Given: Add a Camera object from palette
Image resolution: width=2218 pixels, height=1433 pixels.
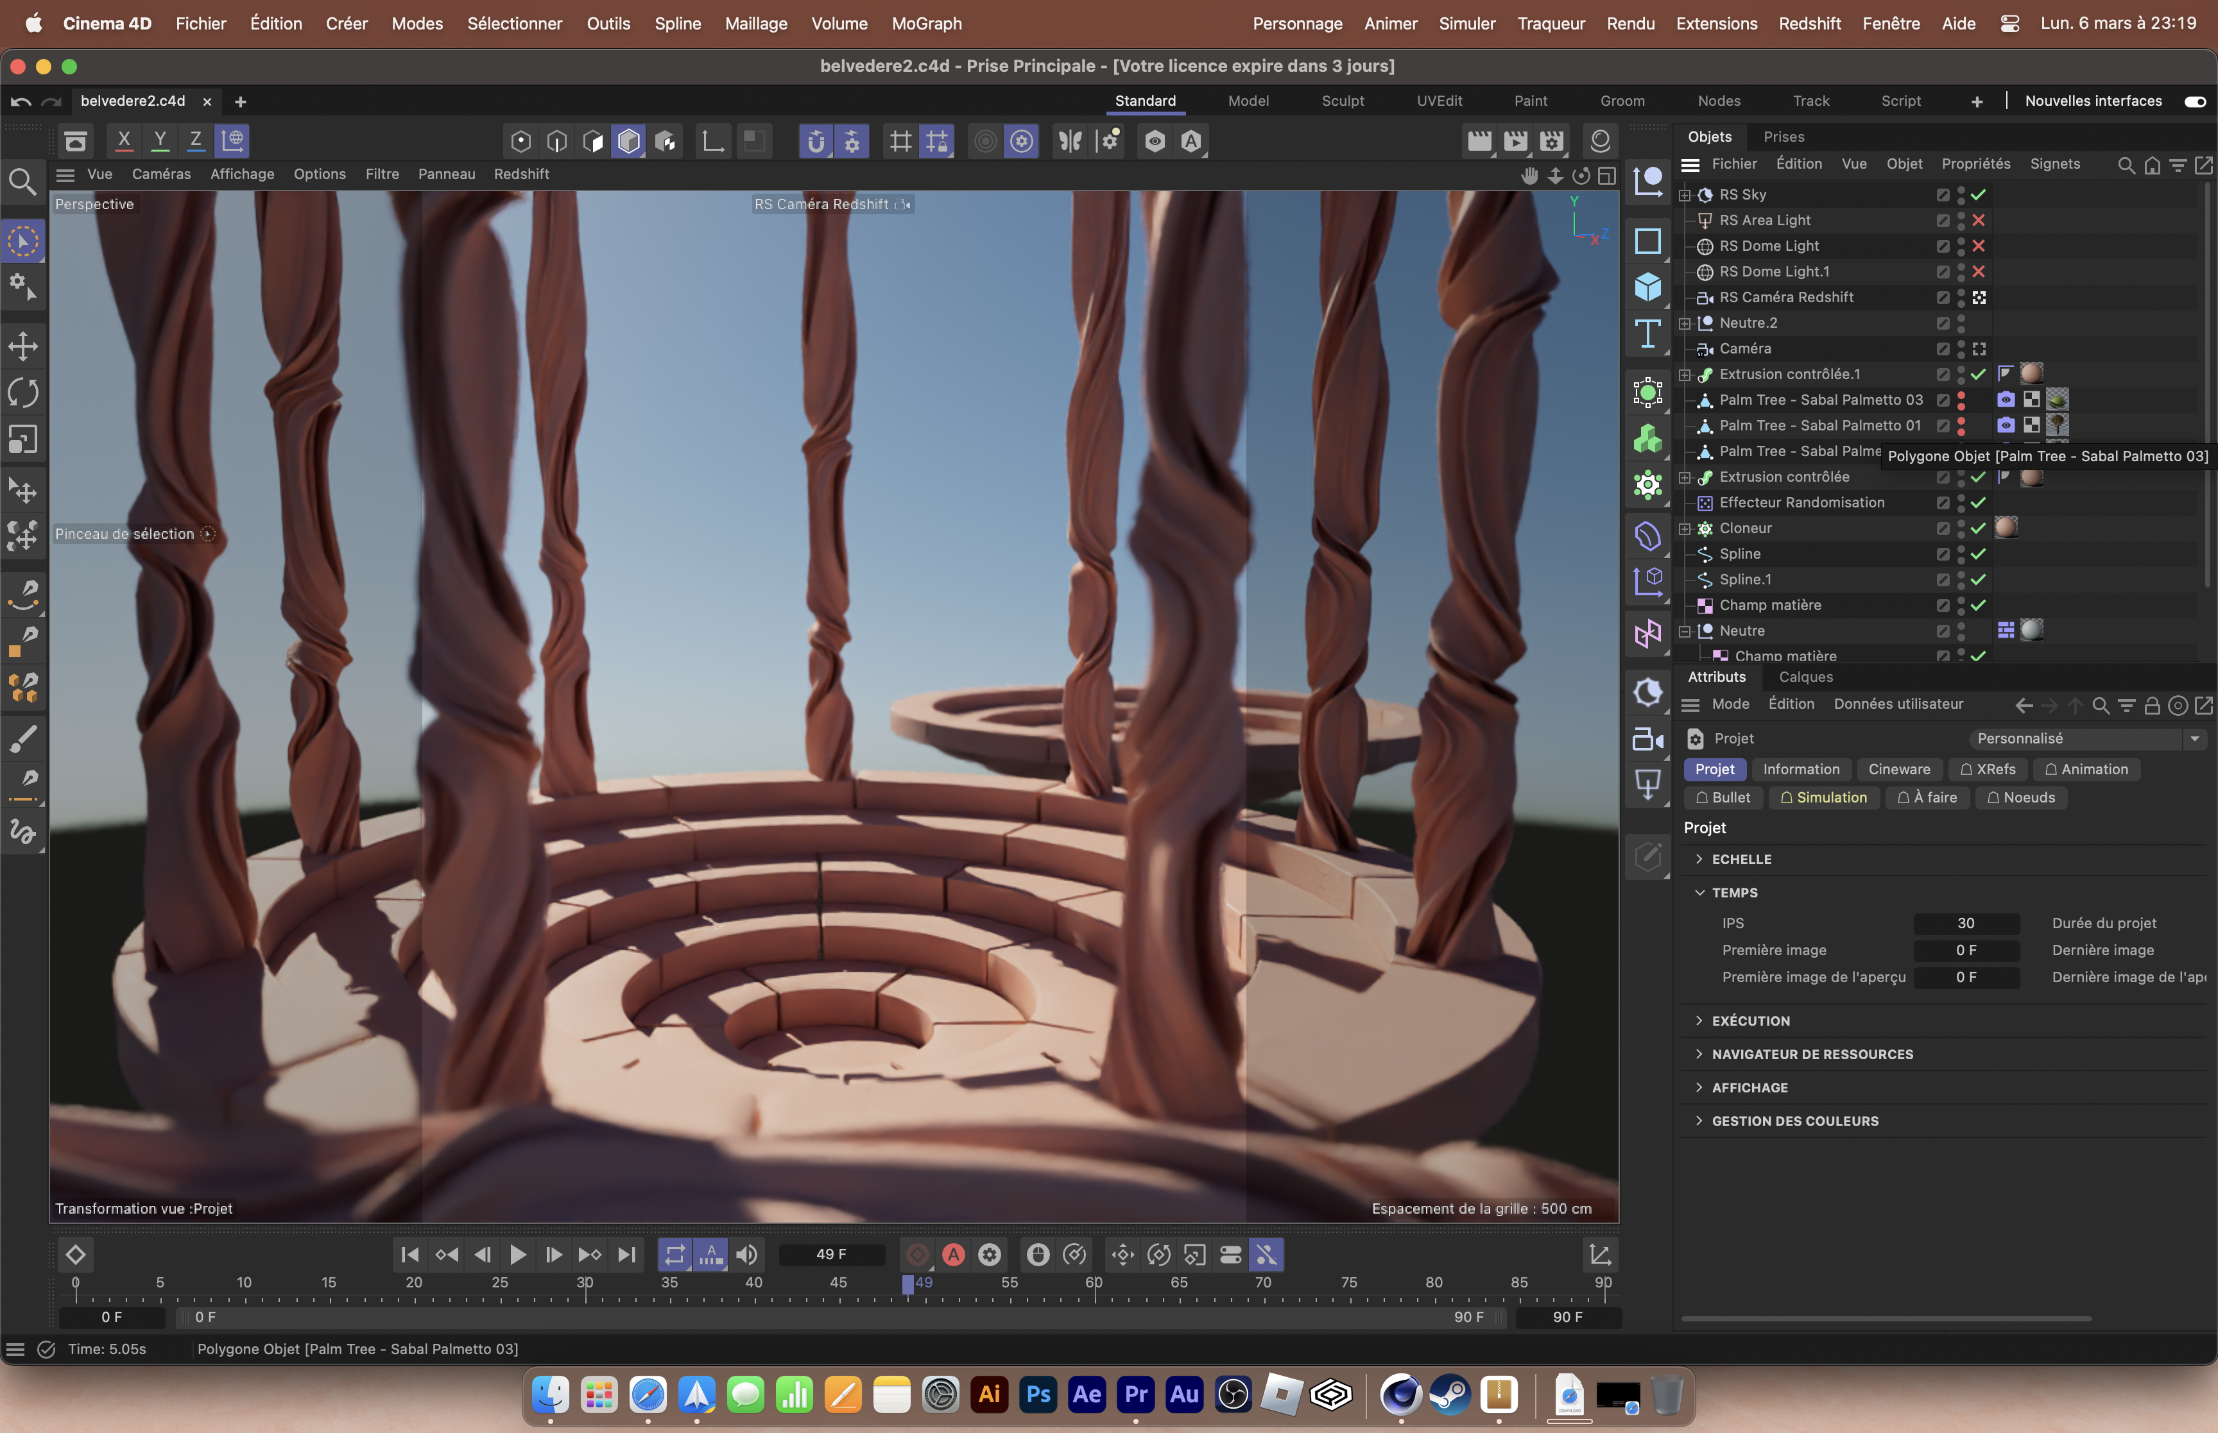Looking at the screenshot, I should click(1647, 740).
